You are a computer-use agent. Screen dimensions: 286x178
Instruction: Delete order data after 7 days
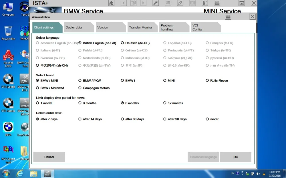point(47,119)
